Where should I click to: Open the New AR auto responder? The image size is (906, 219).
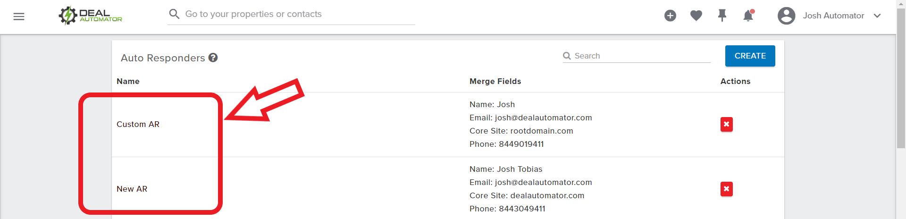click(132, 189)
